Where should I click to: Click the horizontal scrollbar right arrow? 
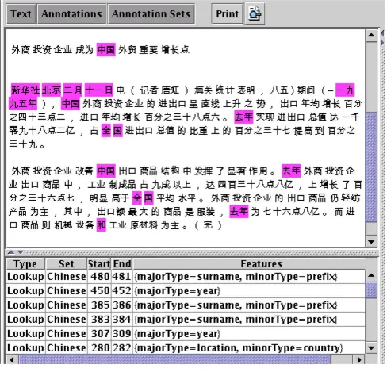[358, 360]
